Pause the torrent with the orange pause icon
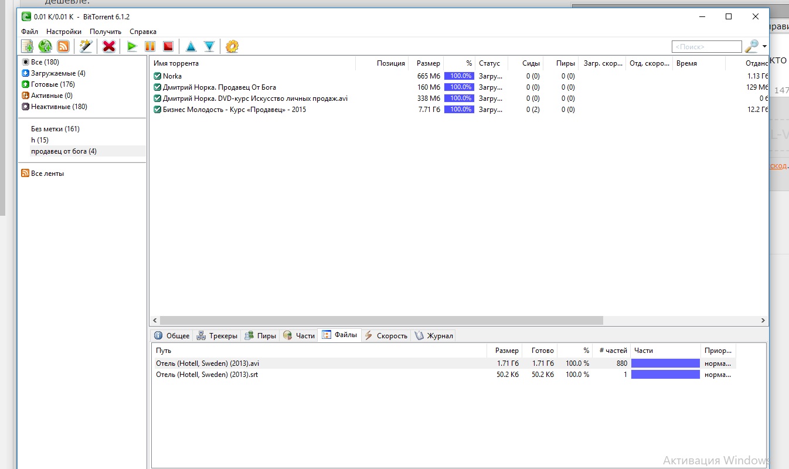Screen dimensions: 789x469 (150, 46)
